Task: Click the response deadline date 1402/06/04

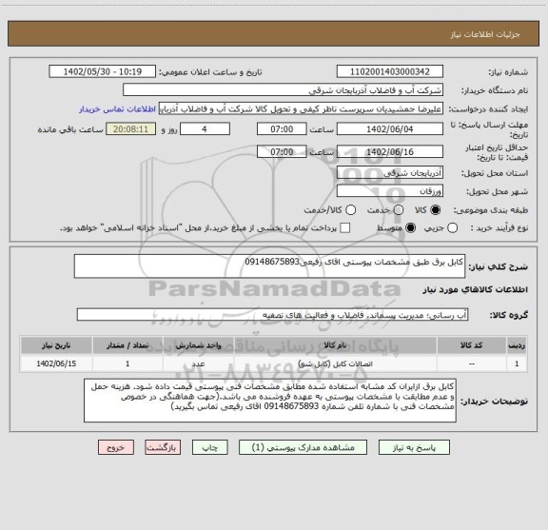Action: pyautogui.click(x=390, y=129)
